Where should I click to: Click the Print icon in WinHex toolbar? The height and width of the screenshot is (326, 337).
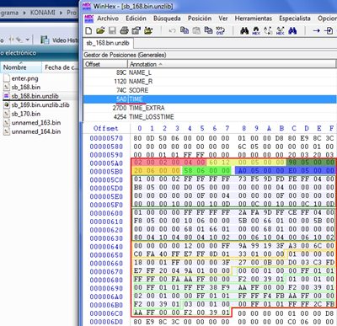coord(124,30)
